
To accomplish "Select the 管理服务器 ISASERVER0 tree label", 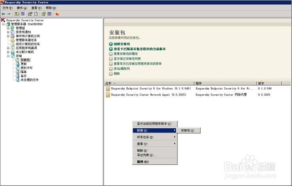I will click(26, 24).
